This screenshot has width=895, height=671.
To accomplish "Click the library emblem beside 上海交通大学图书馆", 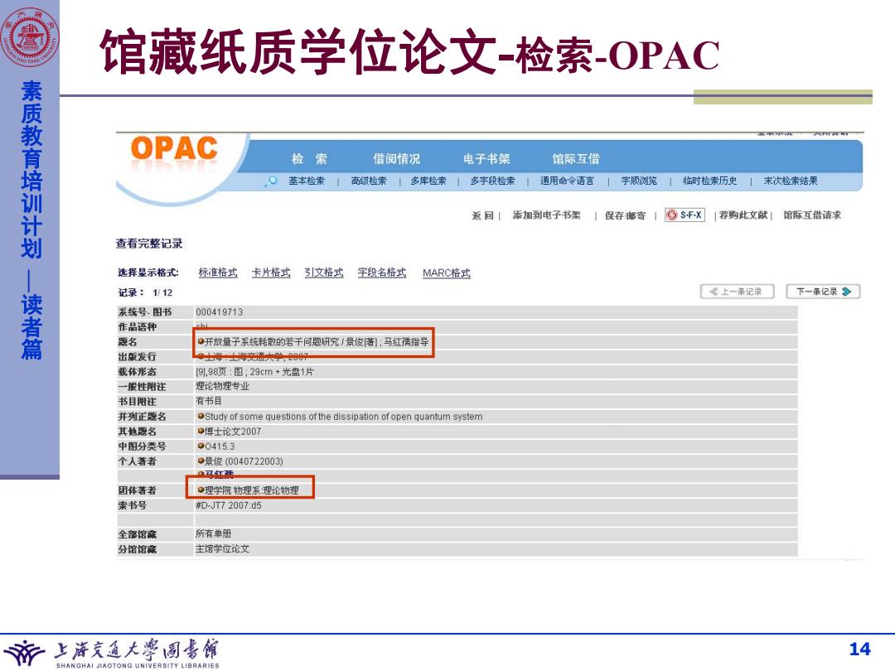I will 25,652.
